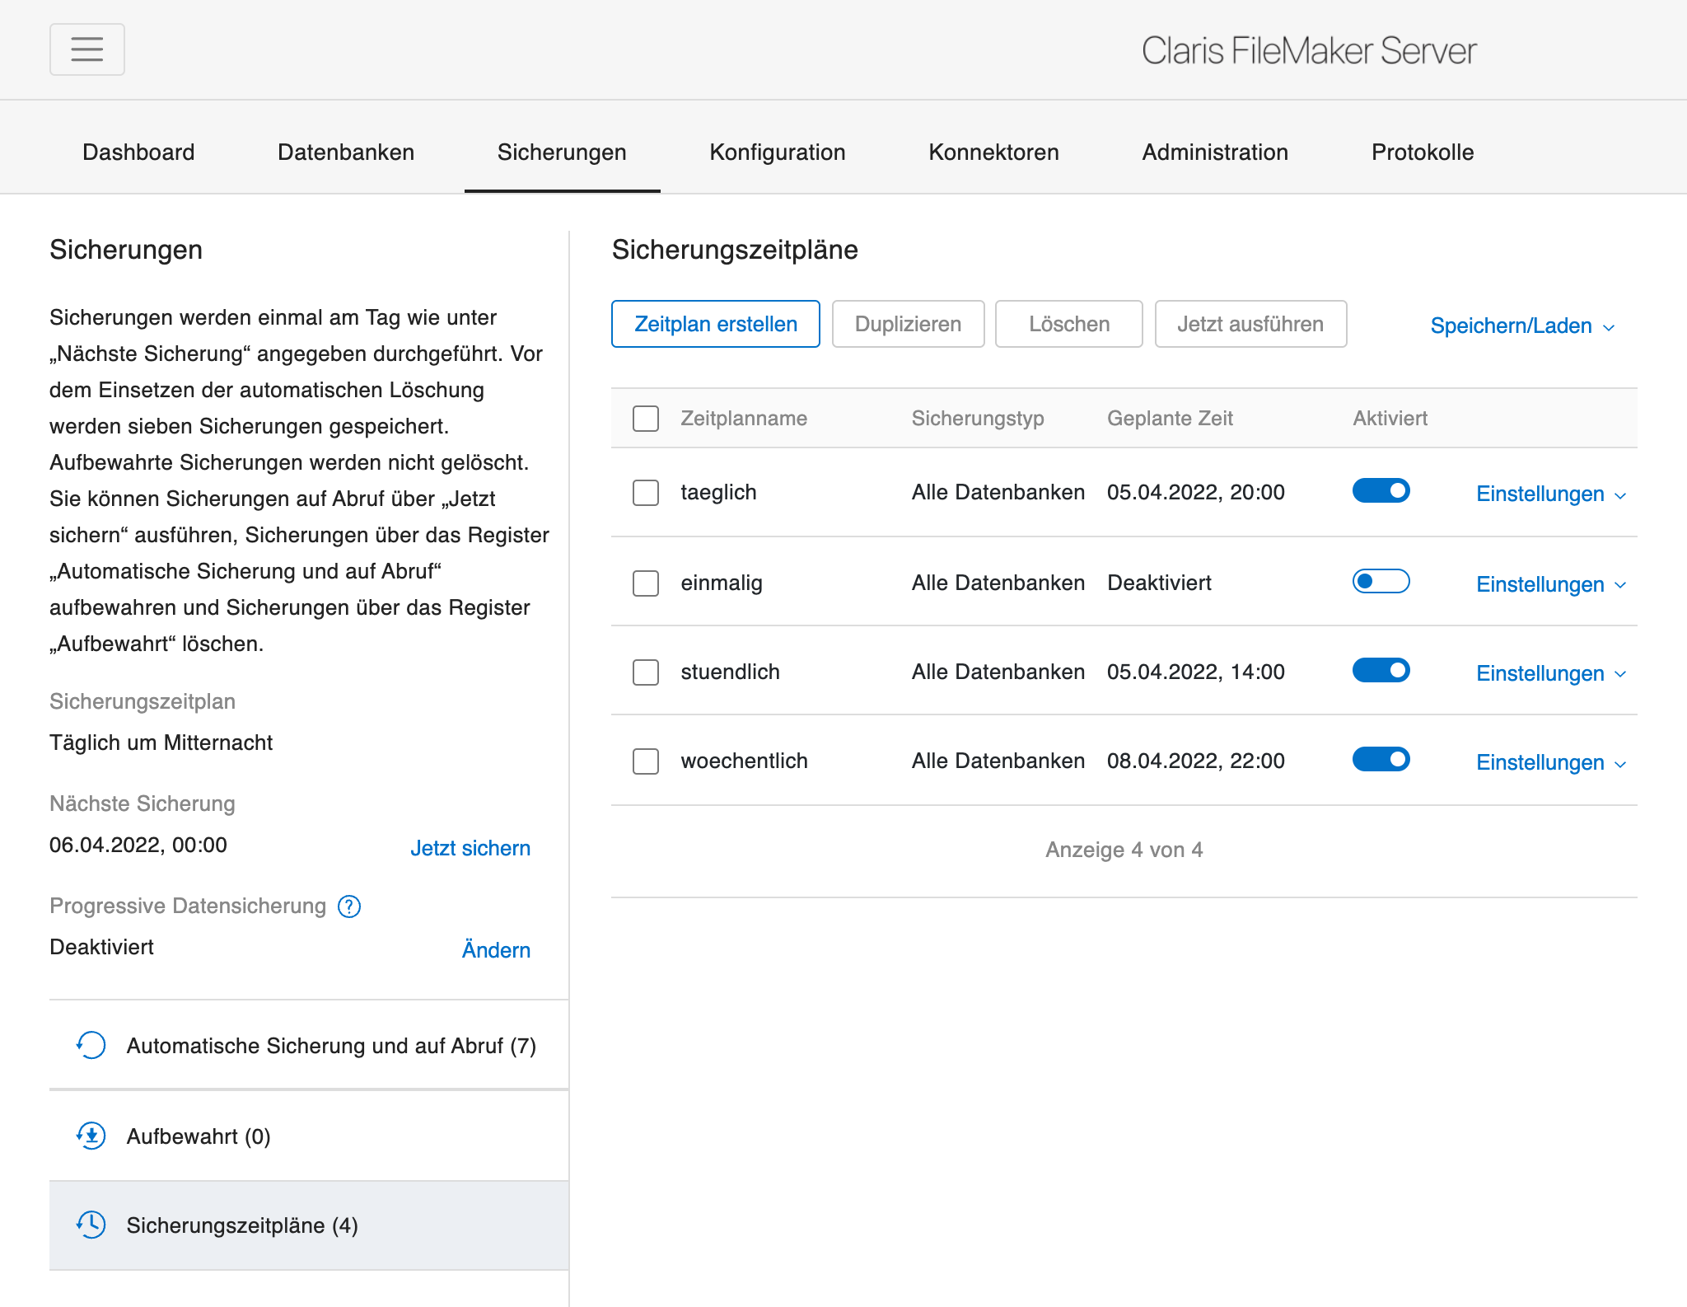Open the Aufbewahrt (0) section
This screenshot has width=1687, height=1307.
pos(309,1136)
